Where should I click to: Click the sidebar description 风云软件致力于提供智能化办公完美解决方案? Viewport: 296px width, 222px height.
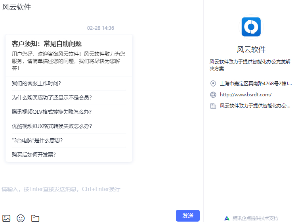click(250, 65)
